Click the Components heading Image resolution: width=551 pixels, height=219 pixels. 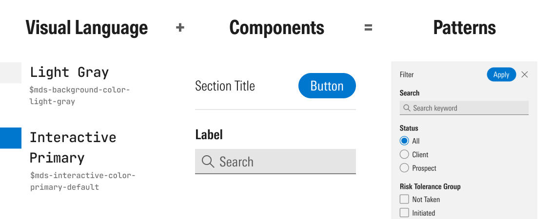[276, 28]
